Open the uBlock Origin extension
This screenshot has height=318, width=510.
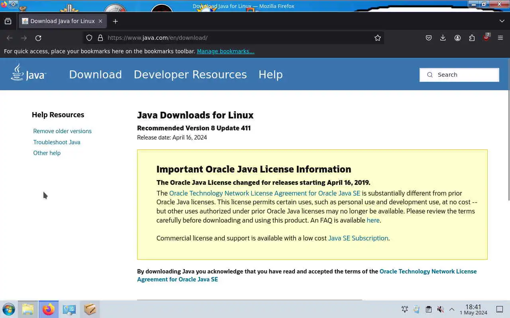486,38
